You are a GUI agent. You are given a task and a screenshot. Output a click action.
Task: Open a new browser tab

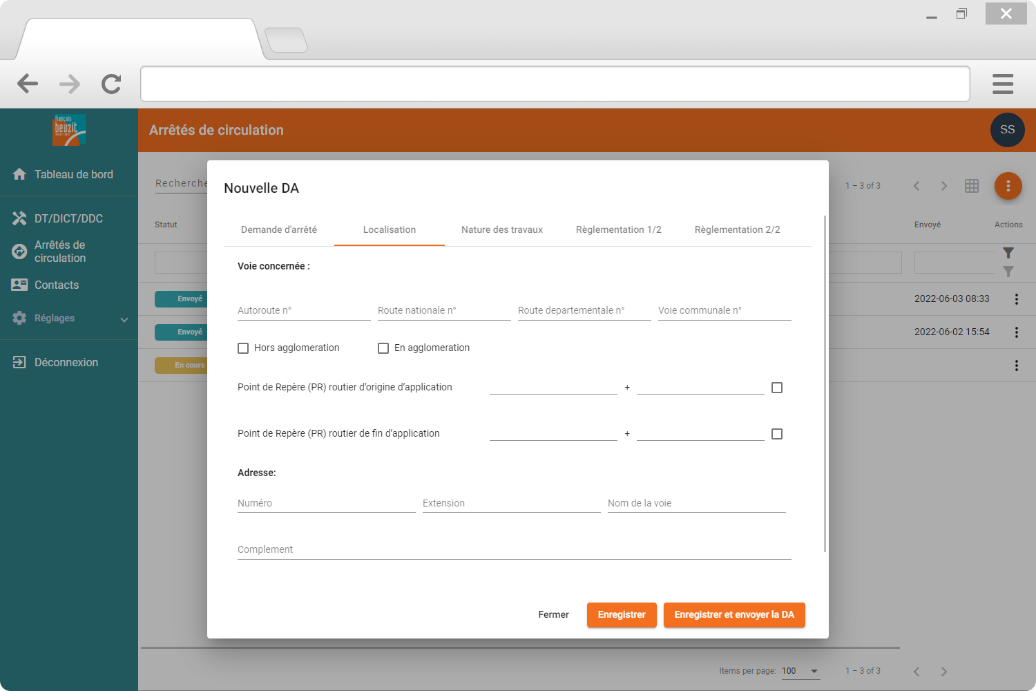(x=286, y=40)
